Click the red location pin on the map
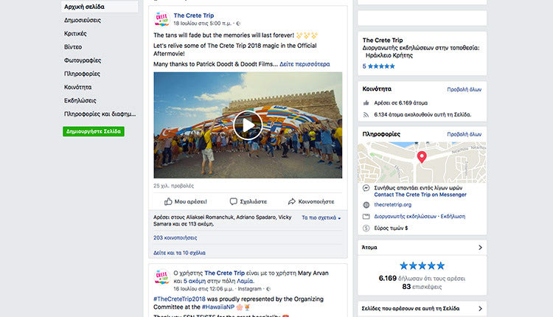553x317 pixels. 422,156
